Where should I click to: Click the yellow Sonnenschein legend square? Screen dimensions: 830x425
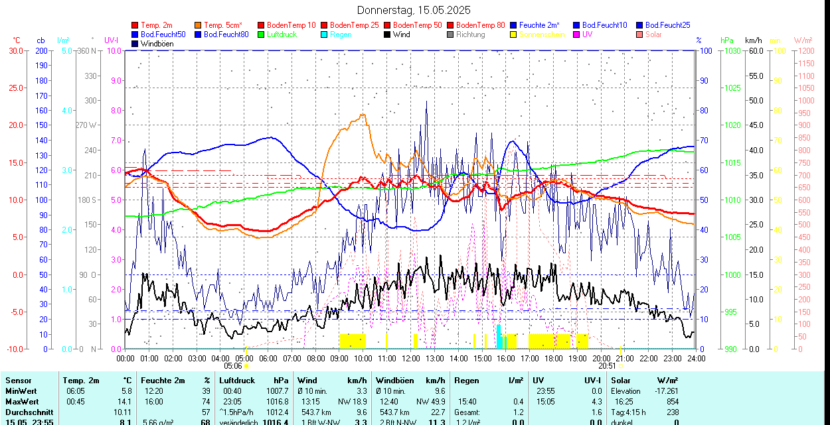pos(514,34)
